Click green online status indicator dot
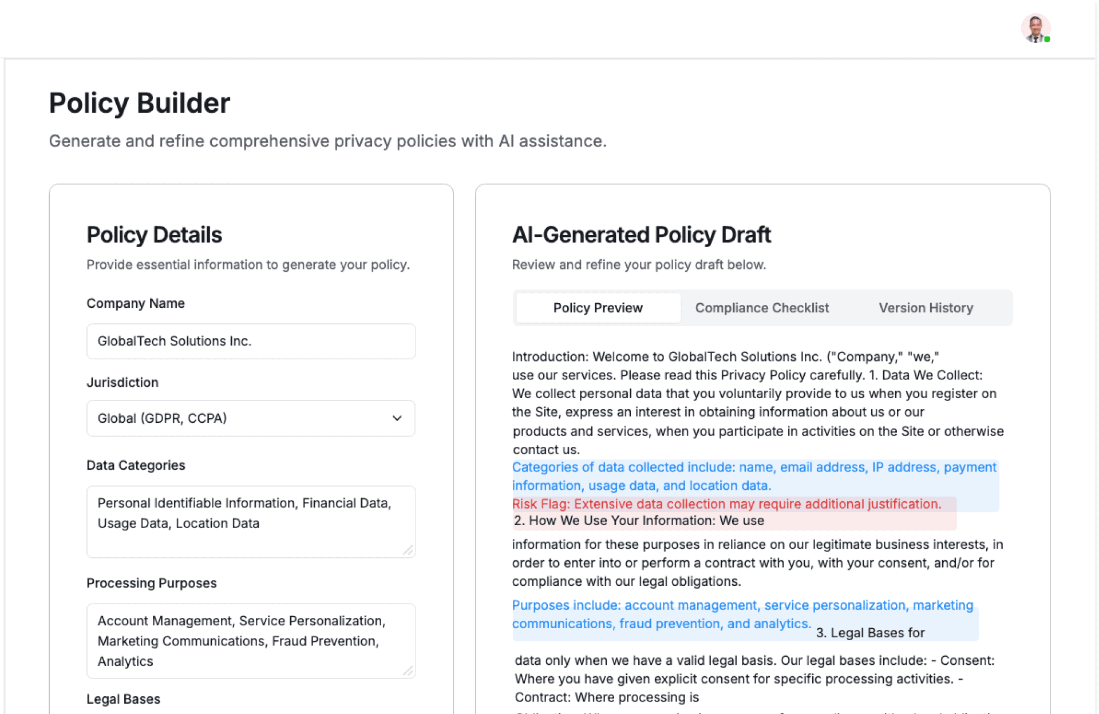The width and height of the screenshot is (1099, 714). click(x=1047, y=39)
